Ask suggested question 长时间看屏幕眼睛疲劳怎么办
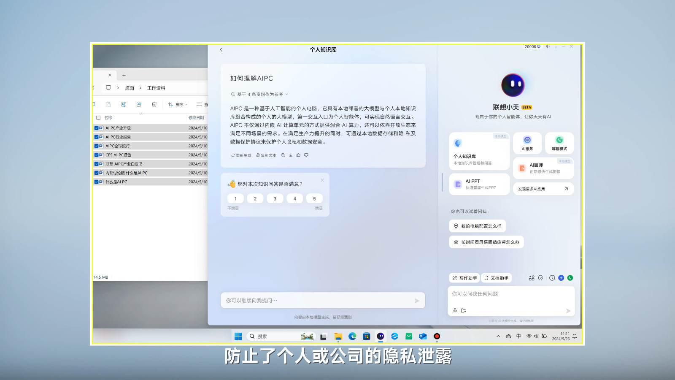This screenshot has width=675, height=380. point(486,242)
